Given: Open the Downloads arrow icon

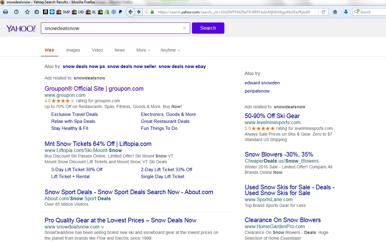Looking at the screenshot, I should pos(346,12).
